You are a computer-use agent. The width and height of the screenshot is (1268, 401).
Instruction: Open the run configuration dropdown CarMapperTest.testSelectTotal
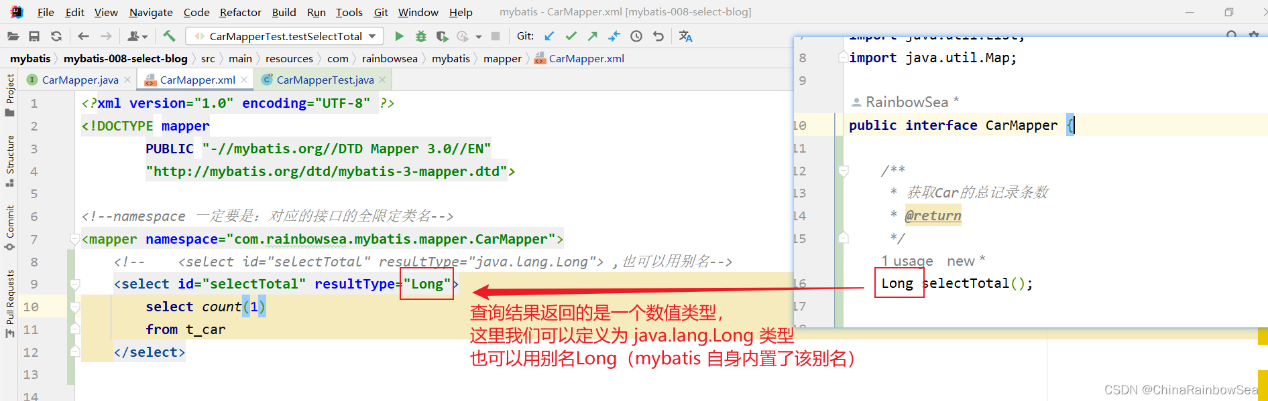(285, 36)
